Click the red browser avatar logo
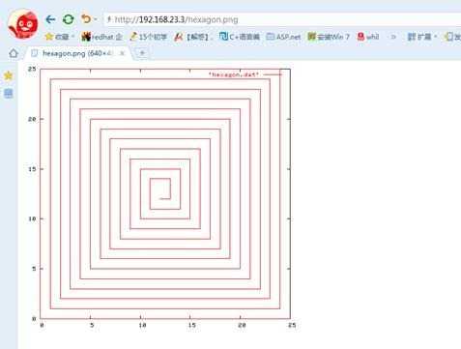This screenshot has width=461, height=349. (22, 23)
